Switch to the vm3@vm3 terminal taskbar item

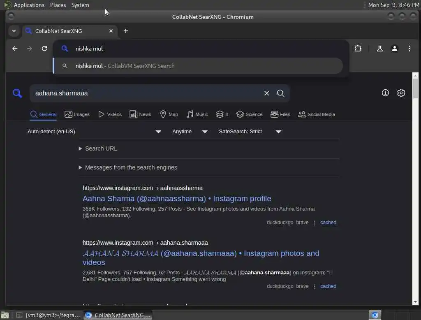(48, 315)
